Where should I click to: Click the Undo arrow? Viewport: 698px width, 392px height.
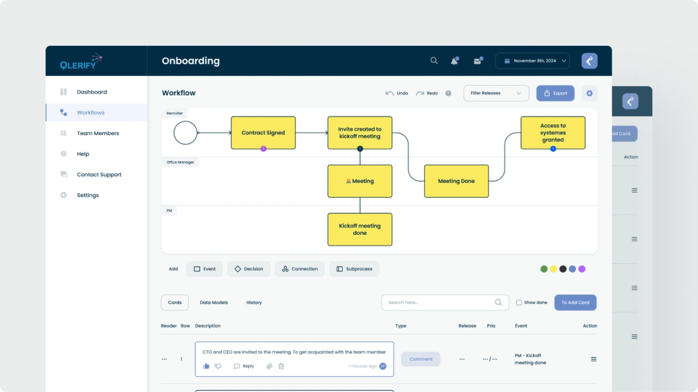pyautogui.click(x=390, y=94)
